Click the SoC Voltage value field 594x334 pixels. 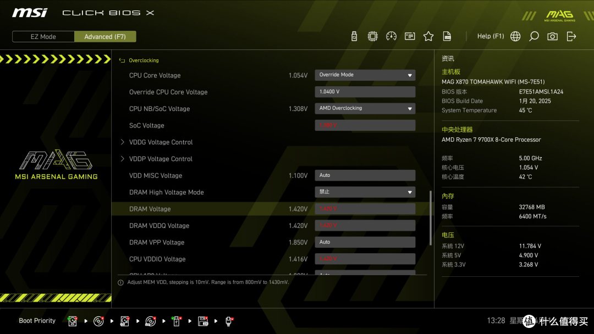pos(365,125)
